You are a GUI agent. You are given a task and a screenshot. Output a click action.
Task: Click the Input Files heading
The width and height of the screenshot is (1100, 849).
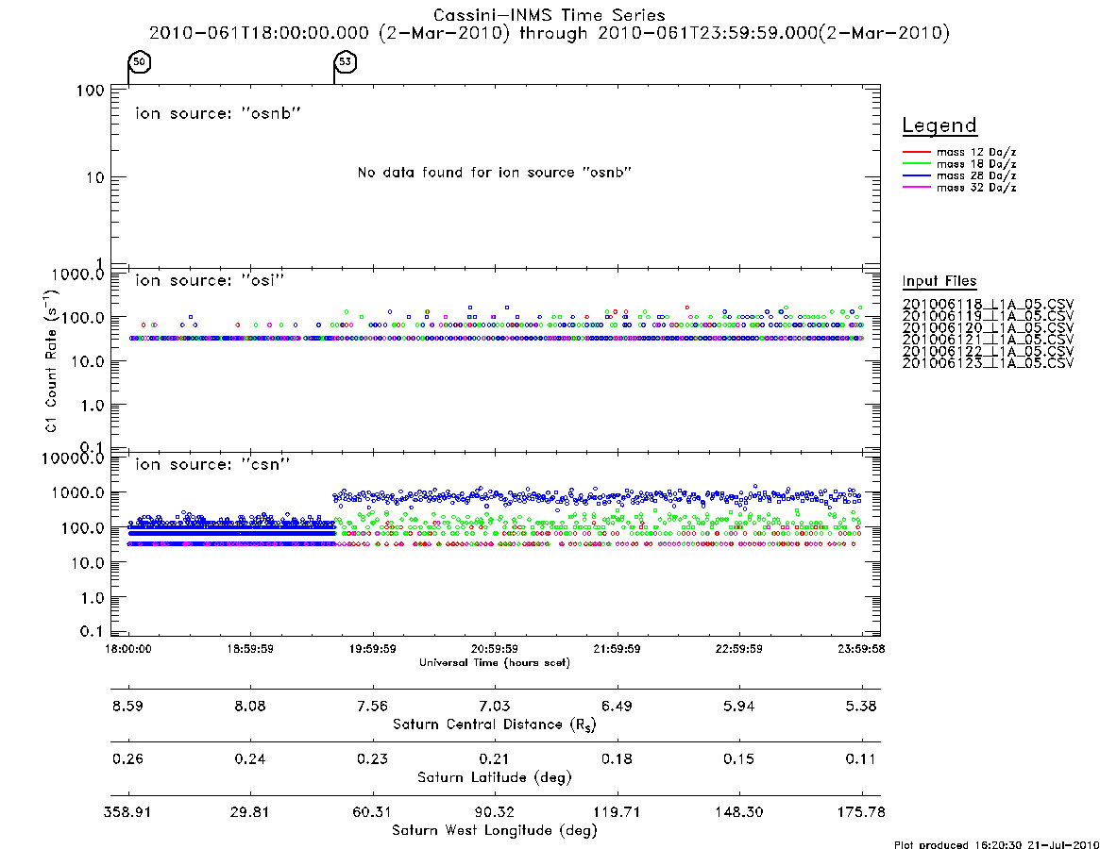pyautogui.click(x=939, y=281)
